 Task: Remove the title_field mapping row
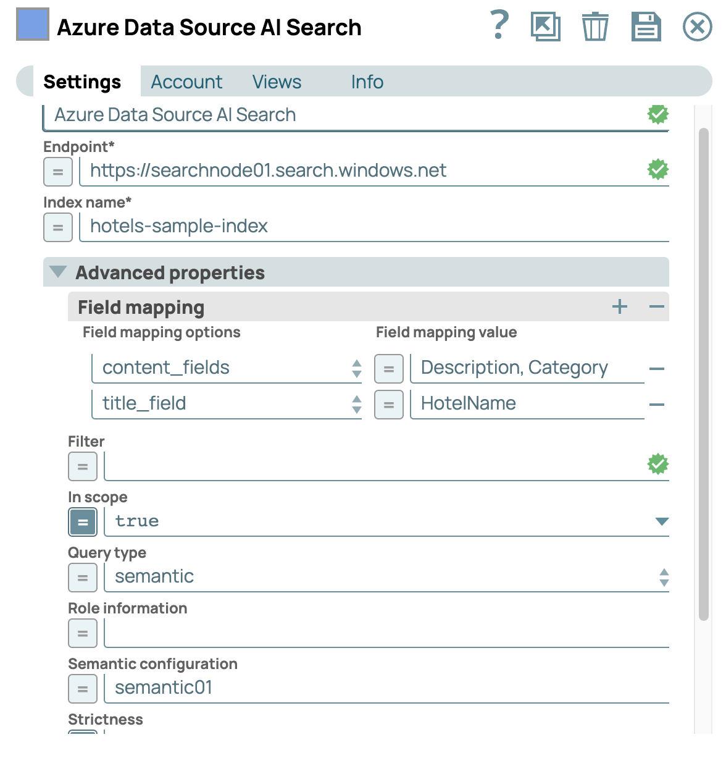[657, 405]
